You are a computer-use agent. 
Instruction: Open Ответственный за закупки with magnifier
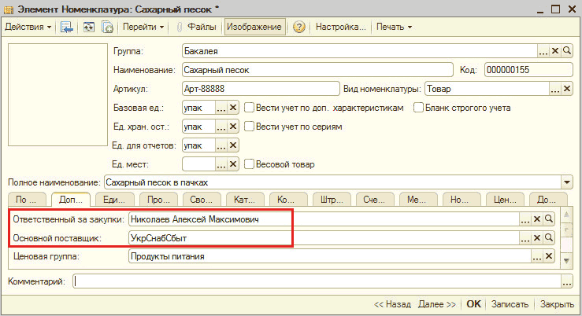click(549, 219)
